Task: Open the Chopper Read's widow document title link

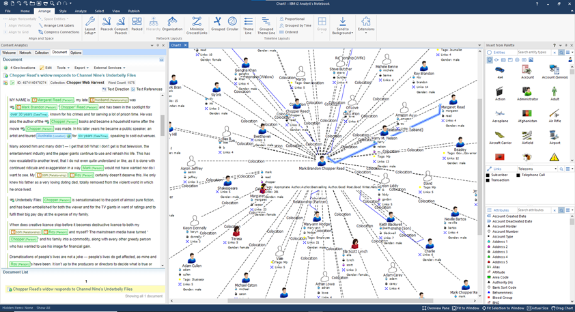Action: 72,75
